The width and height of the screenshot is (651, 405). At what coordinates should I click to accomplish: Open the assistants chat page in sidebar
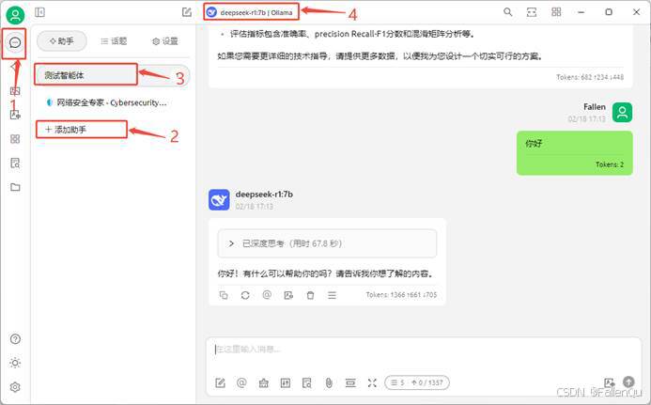pos(15,42)
